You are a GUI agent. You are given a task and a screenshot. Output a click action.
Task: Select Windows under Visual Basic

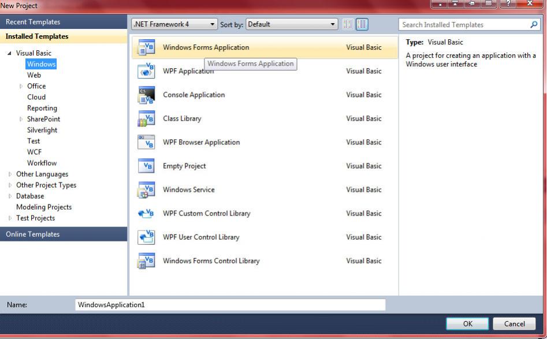(41, 64)
